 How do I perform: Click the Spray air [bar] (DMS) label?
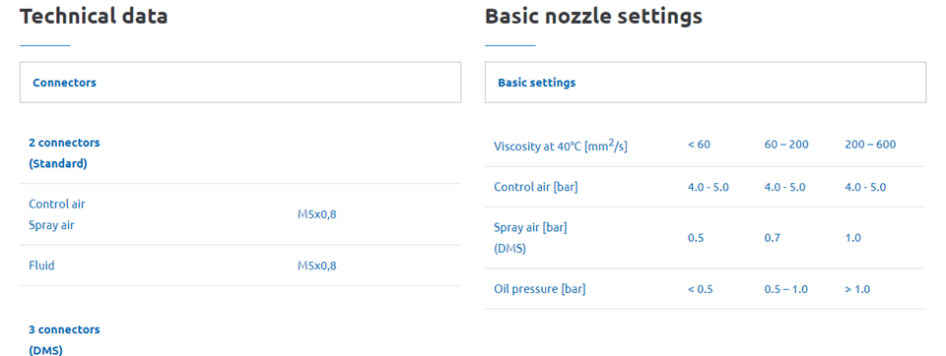tap(530, 238)
